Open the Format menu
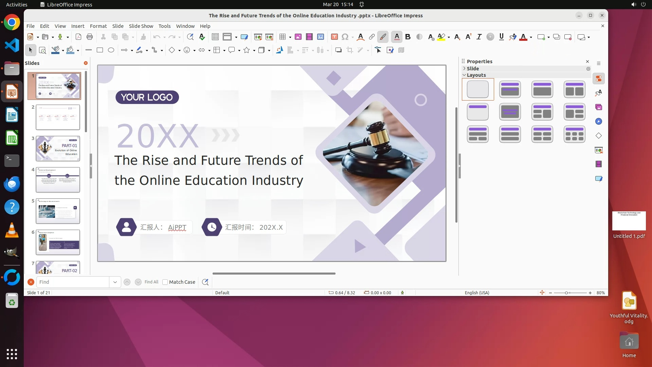This screenshot has width=652, height=367. click(x=98, y=26)
